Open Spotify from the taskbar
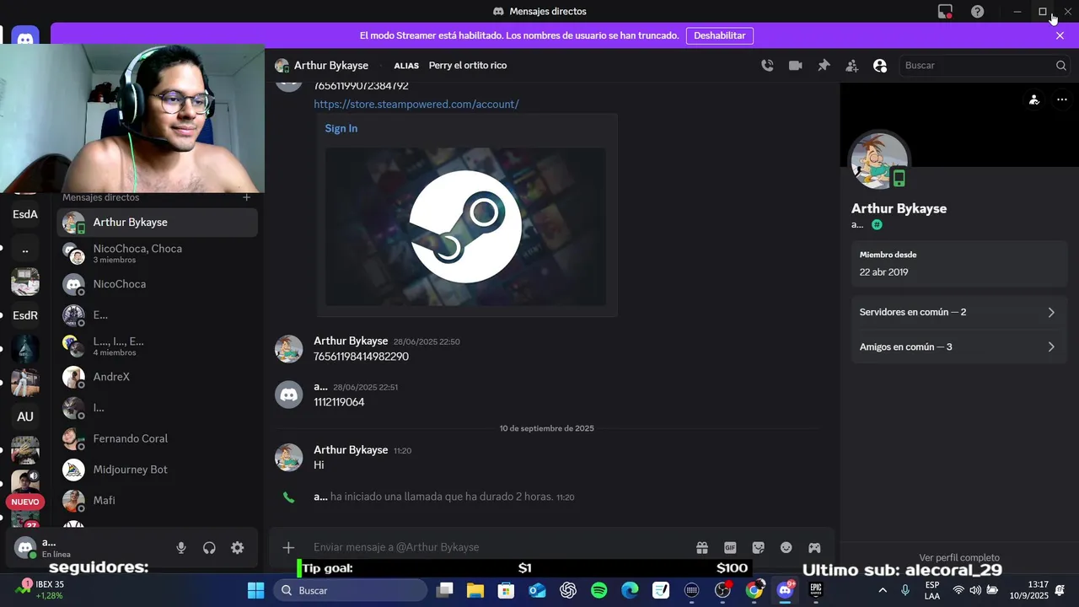Viewport: 1079px width, 607px height. coord(599,590)
